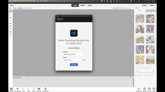Click Continue in the installer dialog

point(74,65)
